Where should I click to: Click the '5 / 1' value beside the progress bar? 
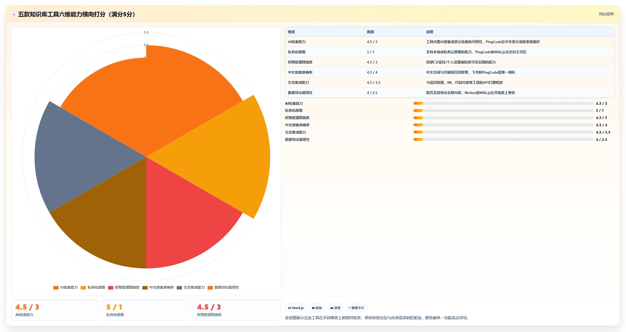tap(600, 111)
